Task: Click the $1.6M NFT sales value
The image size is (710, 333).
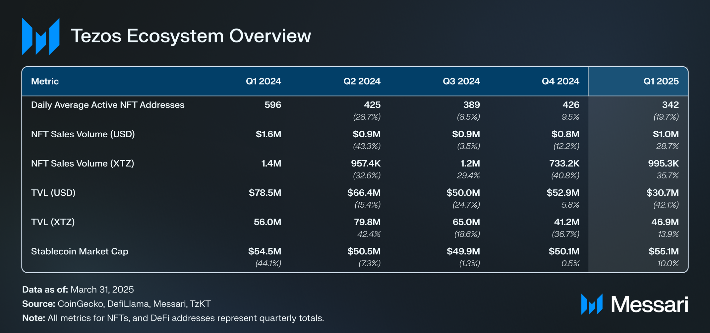Action: pos(268,134)
